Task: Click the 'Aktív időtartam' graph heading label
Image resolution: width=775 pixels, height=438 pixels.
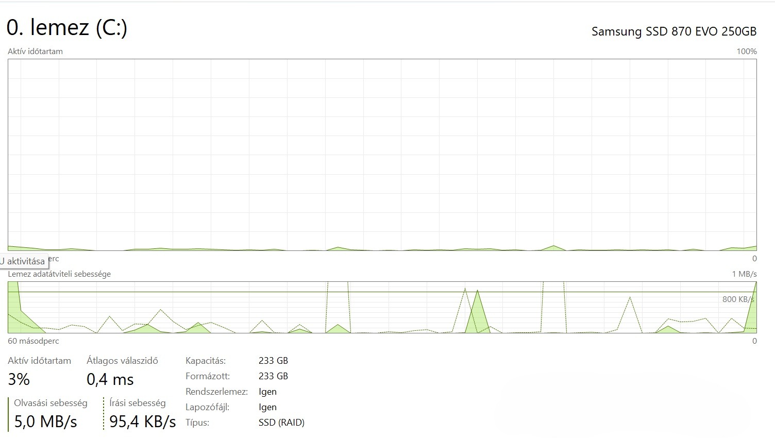Action: tap(35, 52)
